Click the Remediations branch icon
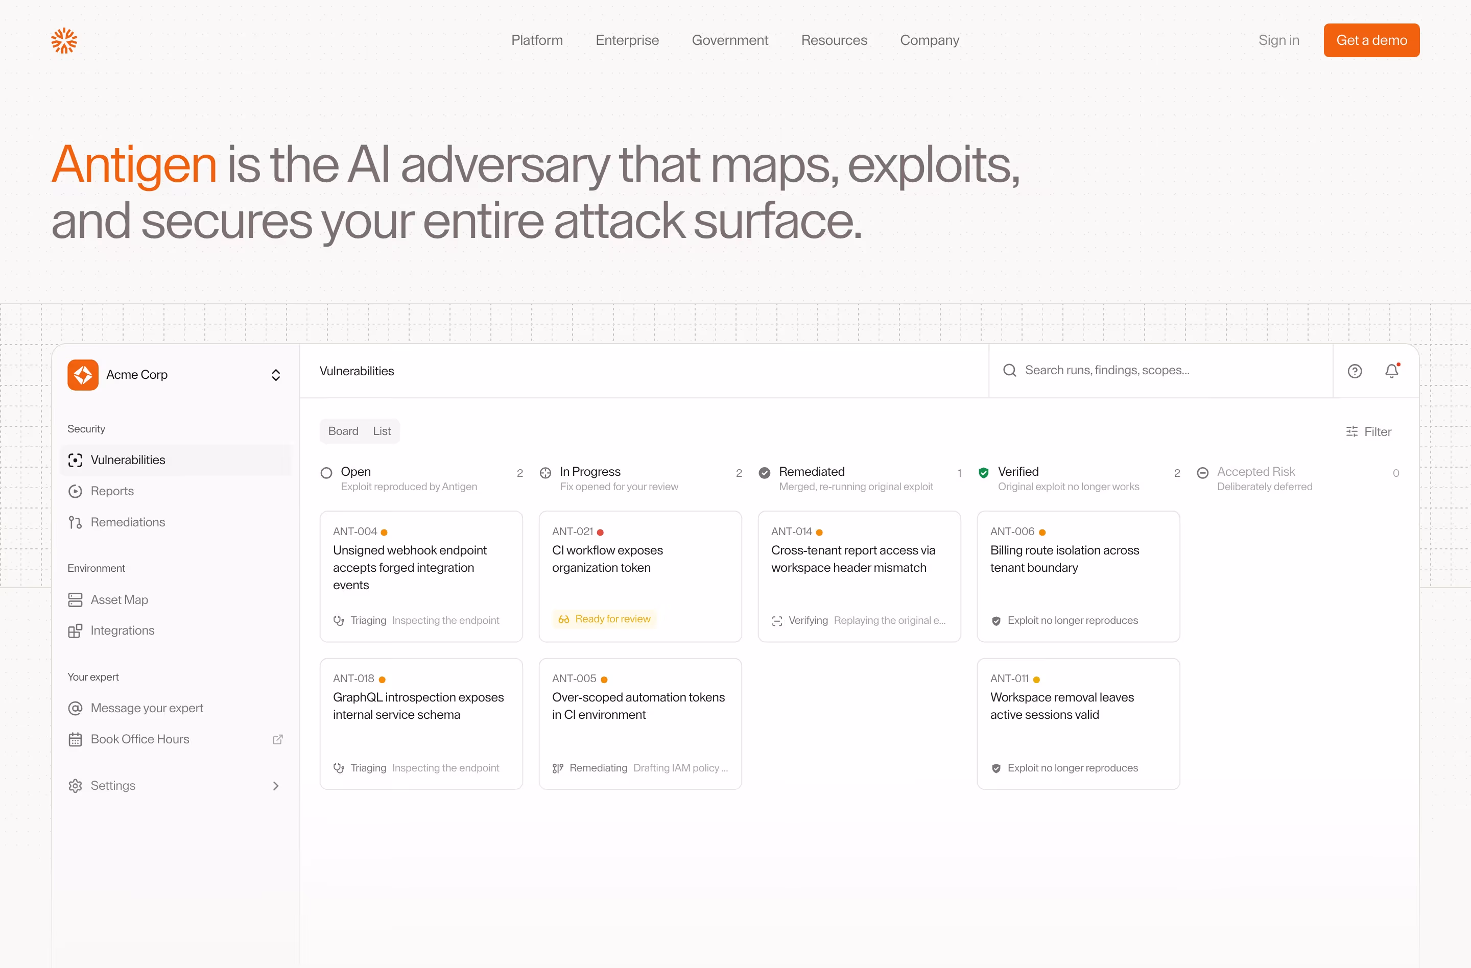 76,523
